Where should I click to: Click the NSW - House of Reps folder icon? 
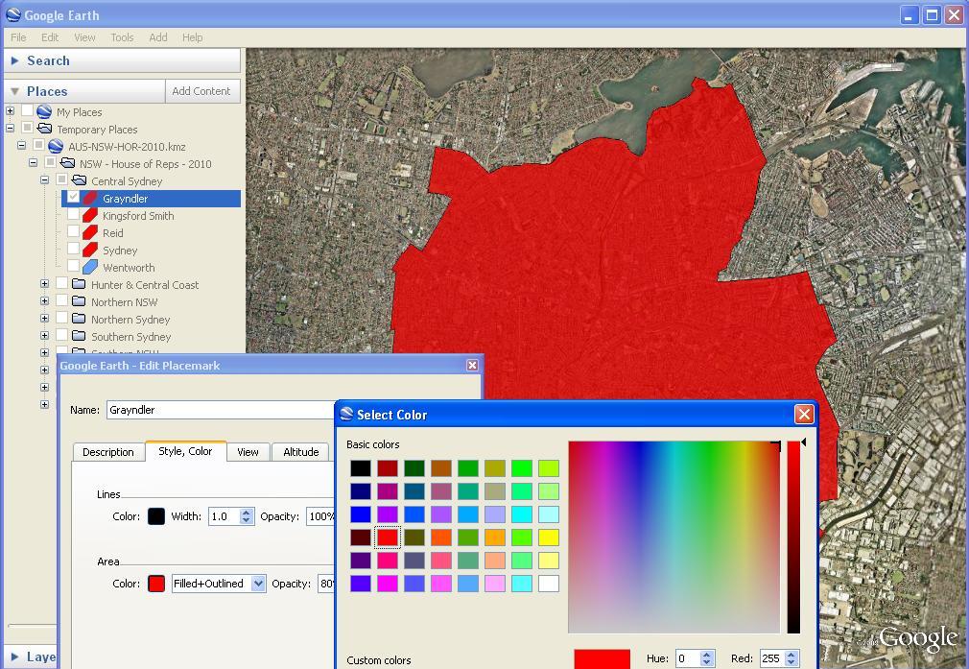tap(67, 163)
